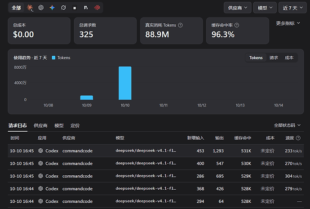Screen dimensions: 310x209
Task: Open 模型 tab below chart
Action: click(x=59, y=125)
